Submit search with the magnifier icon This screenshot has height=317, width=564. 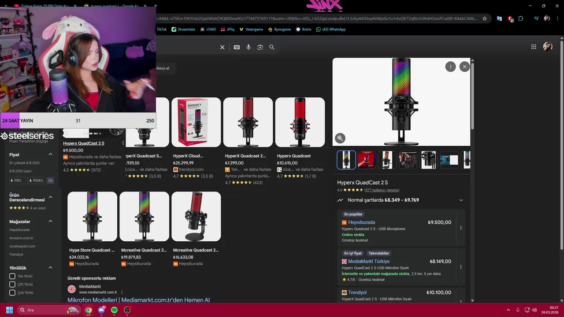[x=272, y=47]
